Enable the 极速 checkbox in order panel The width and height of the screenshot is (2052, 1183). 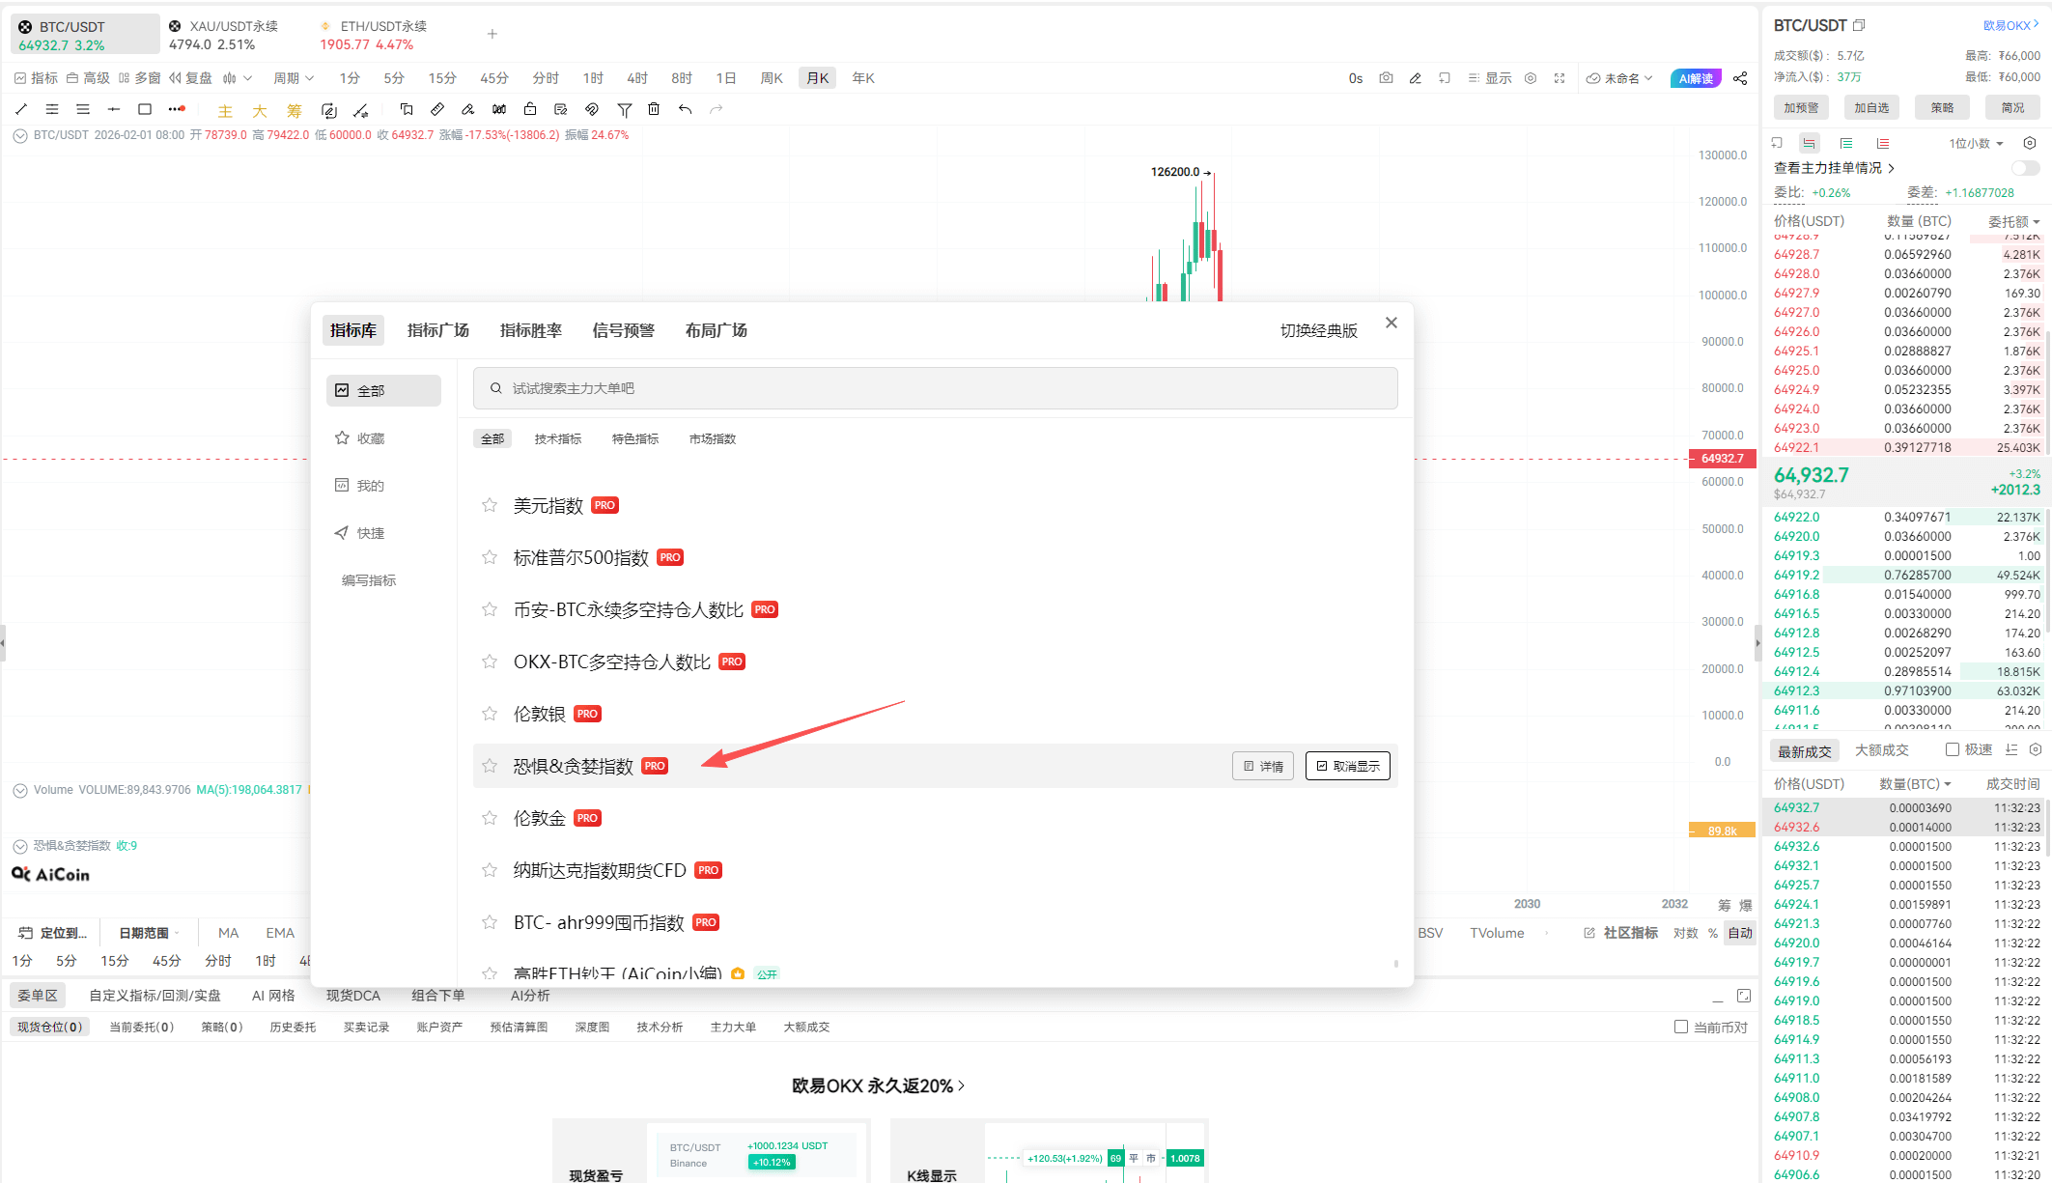coord(1954,748)
